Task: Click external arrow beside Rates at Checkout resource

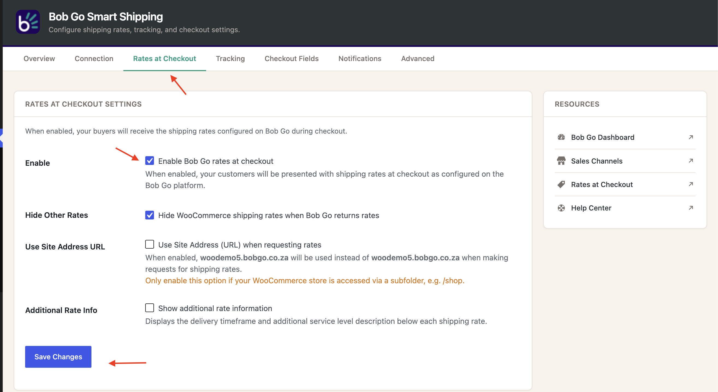Action: point(691,184)
